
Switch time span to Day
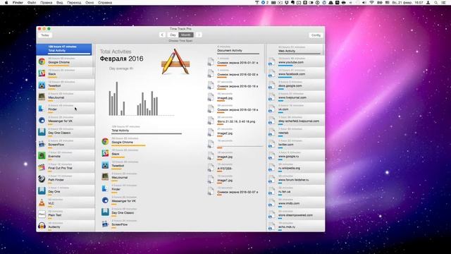click(173, 35)
